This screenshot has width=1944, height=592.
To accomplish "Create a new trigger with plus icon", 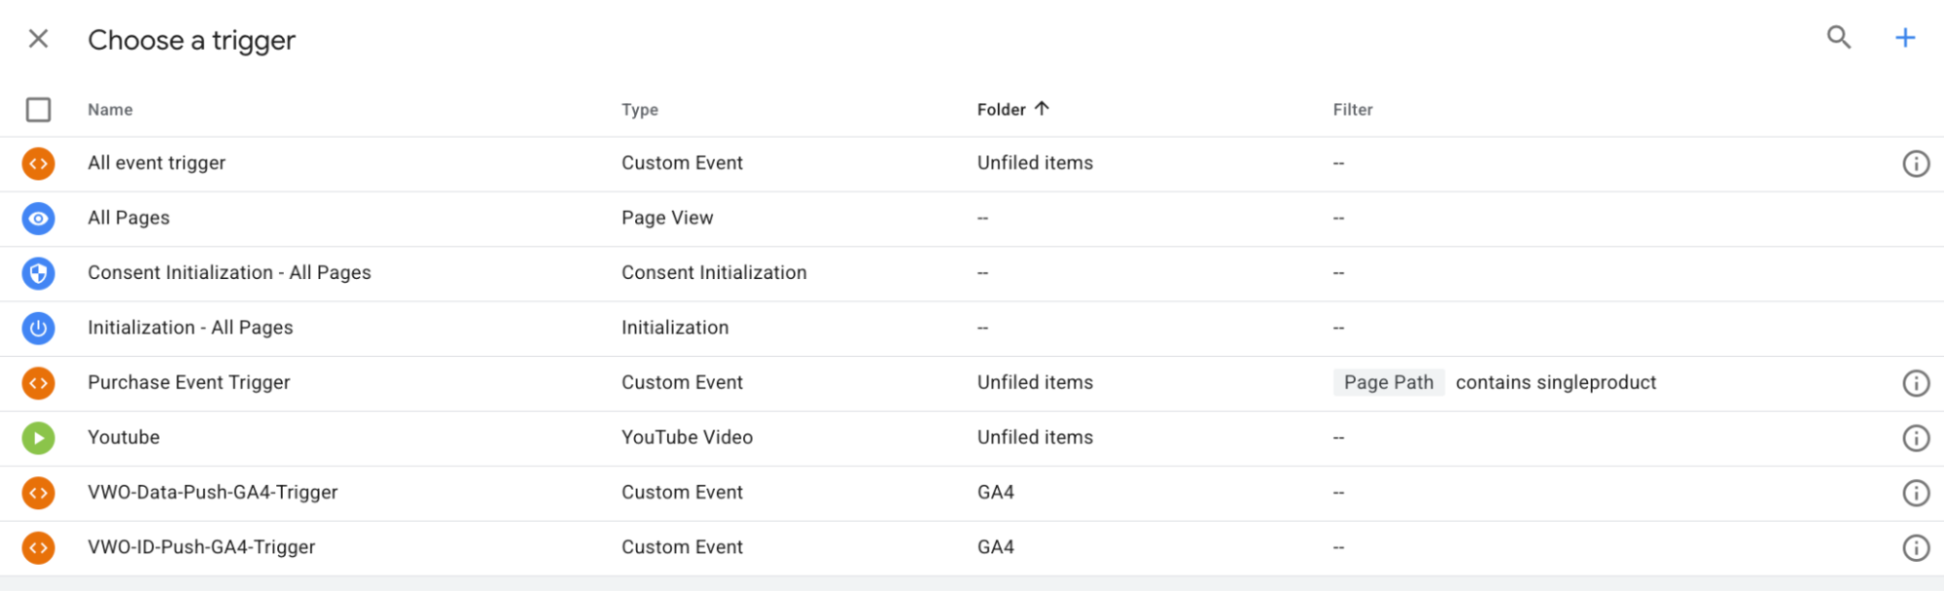I will (1904, 38).
